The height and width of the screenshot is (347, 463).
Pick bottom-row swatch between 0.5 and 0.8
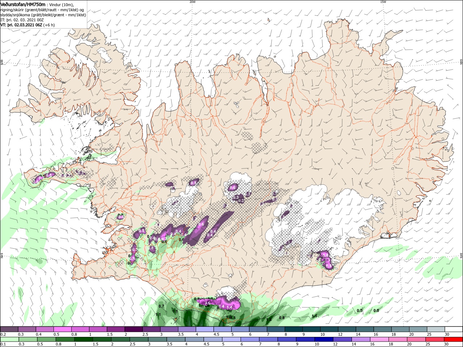[46, 339]
